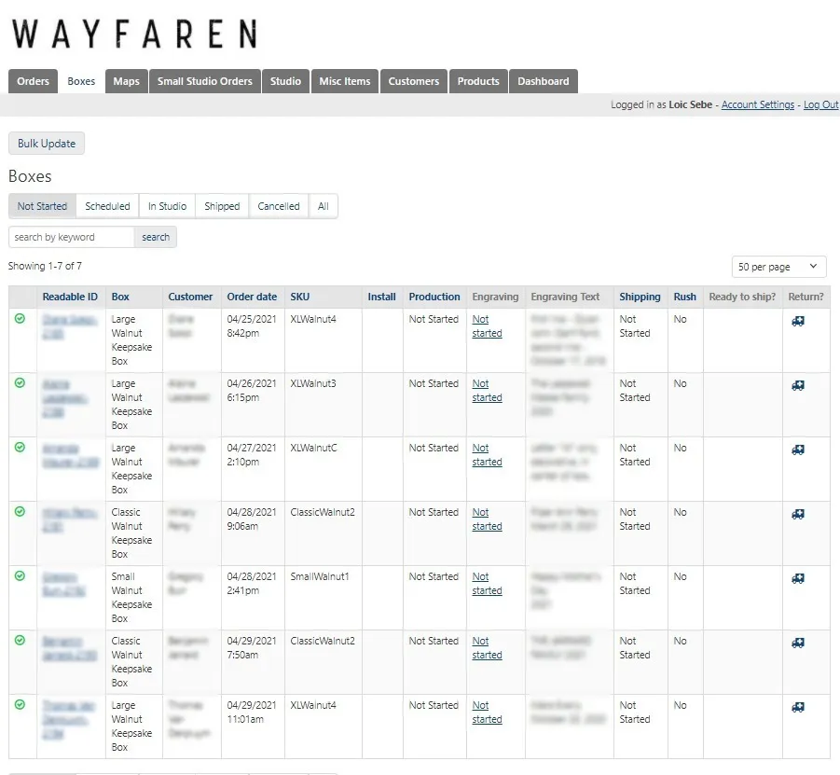The image size is (840, 775).
Task: Sort by Install column header
Action: [x=381, y=297]
